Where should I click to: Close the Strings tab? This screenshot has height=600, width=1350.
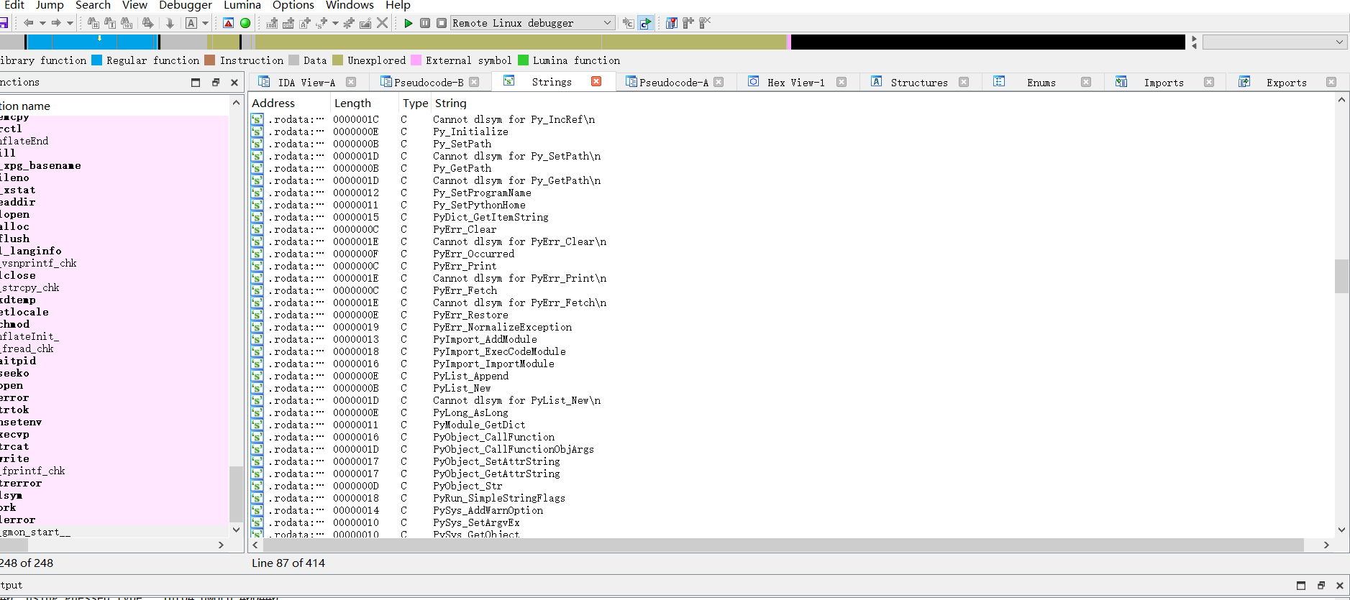(596, 82)
